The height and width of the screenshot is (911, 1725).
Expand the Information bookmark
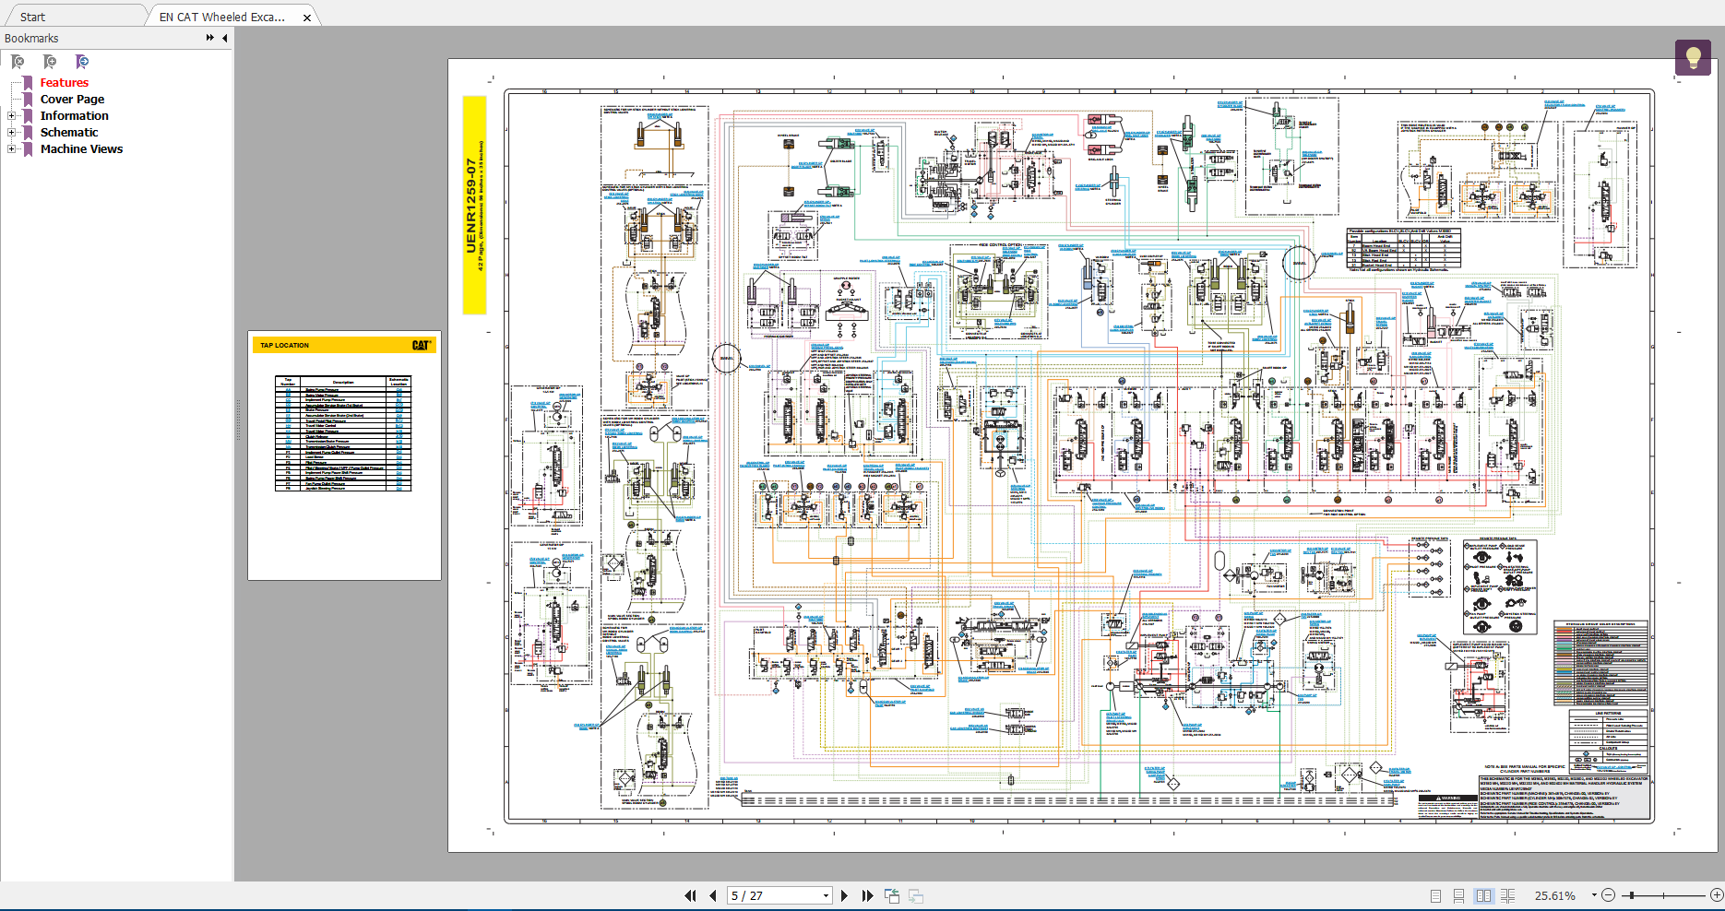click(11, 116)
